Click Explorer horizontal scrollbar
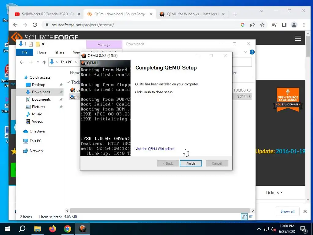The width and height of the screenshot is (313, 235). [x=160, y=211]
